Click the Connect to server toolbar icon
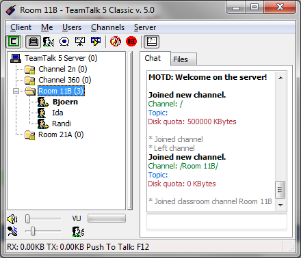Viewport: 301px width, 258px height. (14, 42)
